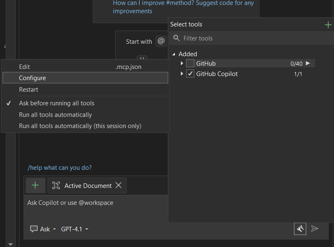Click the green plus to add a tool

pyautogui.click(x=329, y=24)
